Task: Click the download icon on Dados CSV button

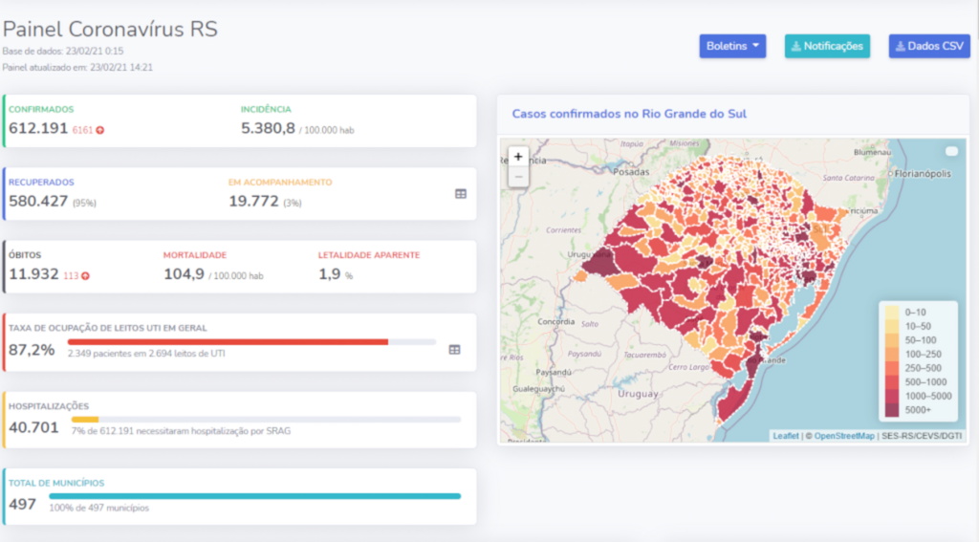Action: pos(901,46)
